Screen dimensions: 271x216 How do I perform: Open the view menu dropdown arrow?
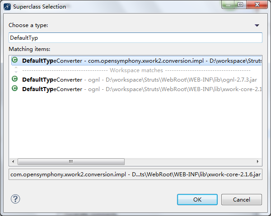[x=257, y=26]
